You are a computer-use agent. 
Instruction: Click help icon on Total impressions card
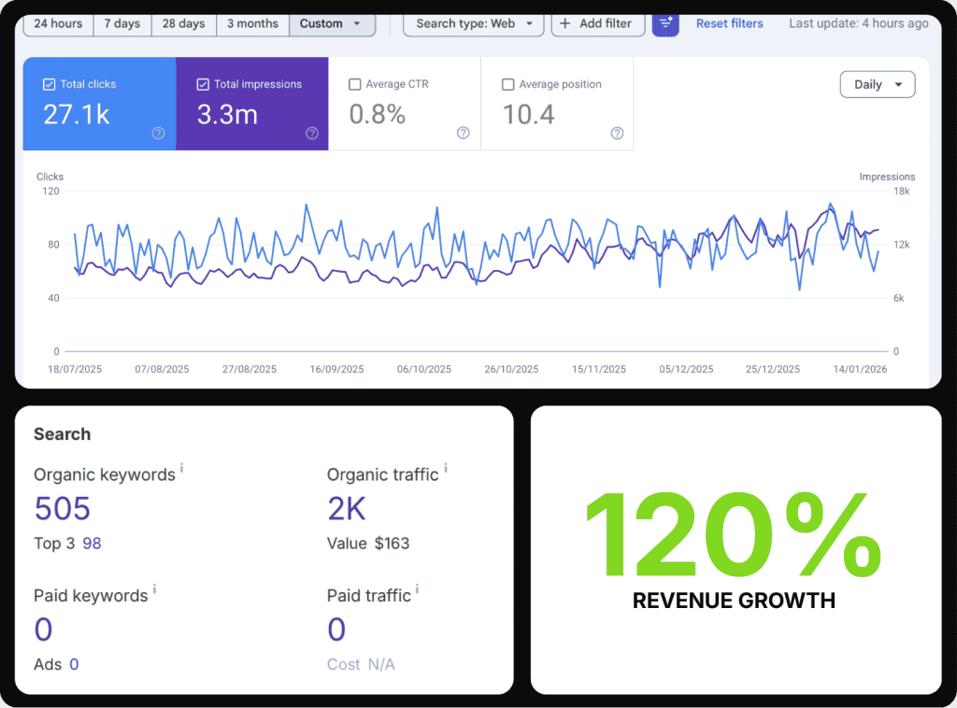[312, 134]
